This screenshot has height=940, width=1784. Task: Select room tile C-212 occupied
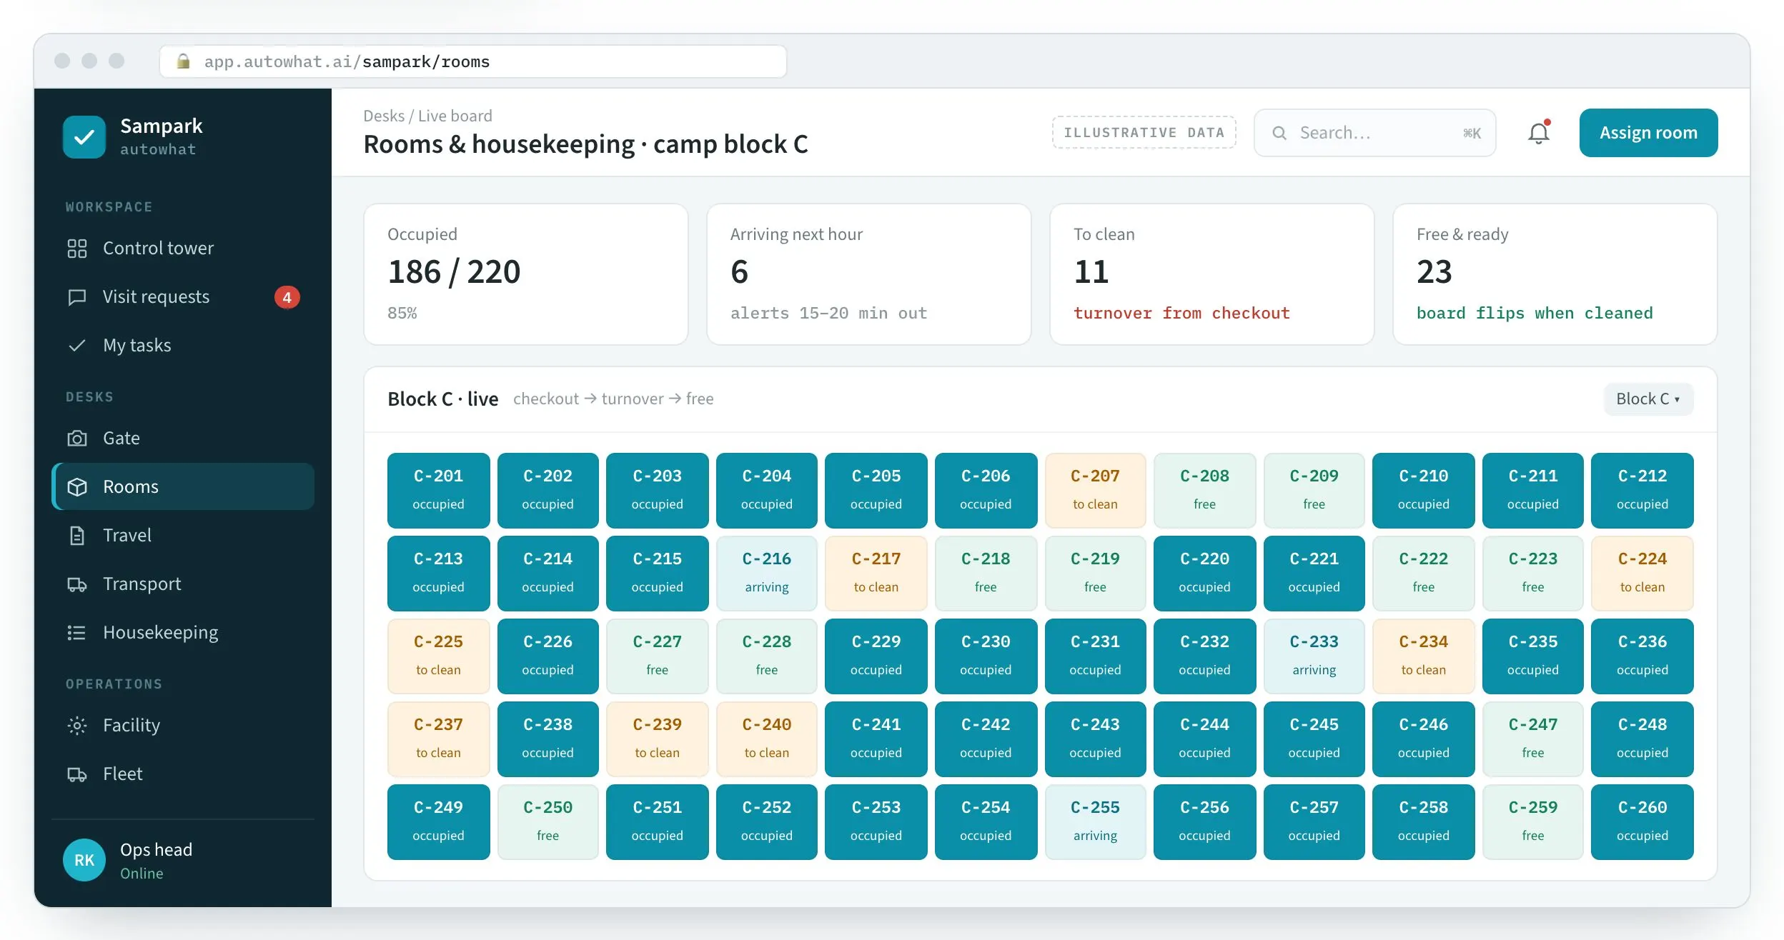pos(1642,491)
